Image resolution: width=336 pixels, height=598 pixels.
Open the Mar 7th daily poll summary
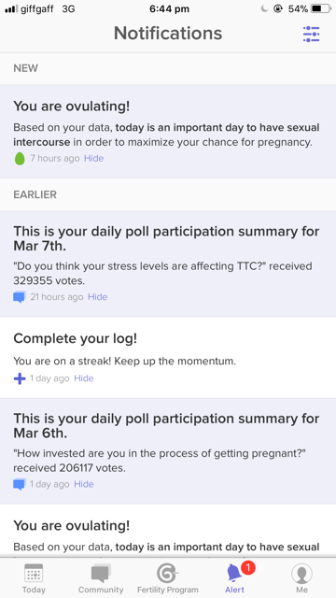click(x=168, y=263)
